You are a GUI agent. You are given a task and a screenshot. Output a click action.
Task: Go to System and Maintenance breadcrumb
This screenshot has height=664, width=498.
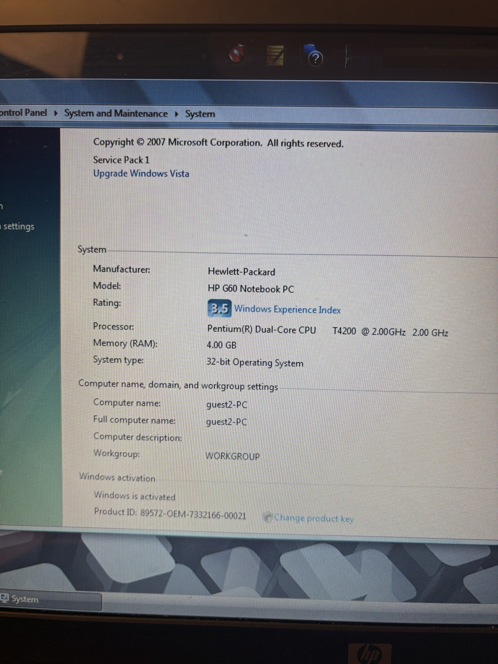[x=116, y=113]
